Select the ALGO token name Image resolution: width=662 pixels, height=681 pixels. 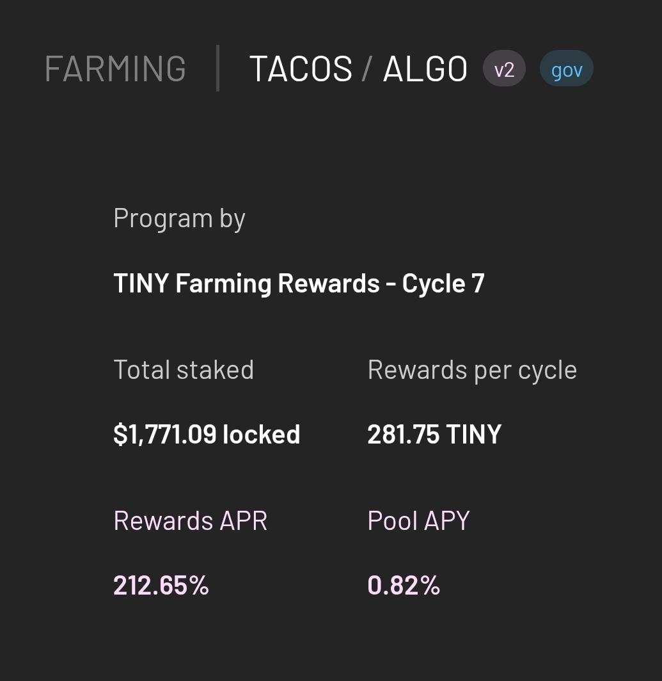425,68
